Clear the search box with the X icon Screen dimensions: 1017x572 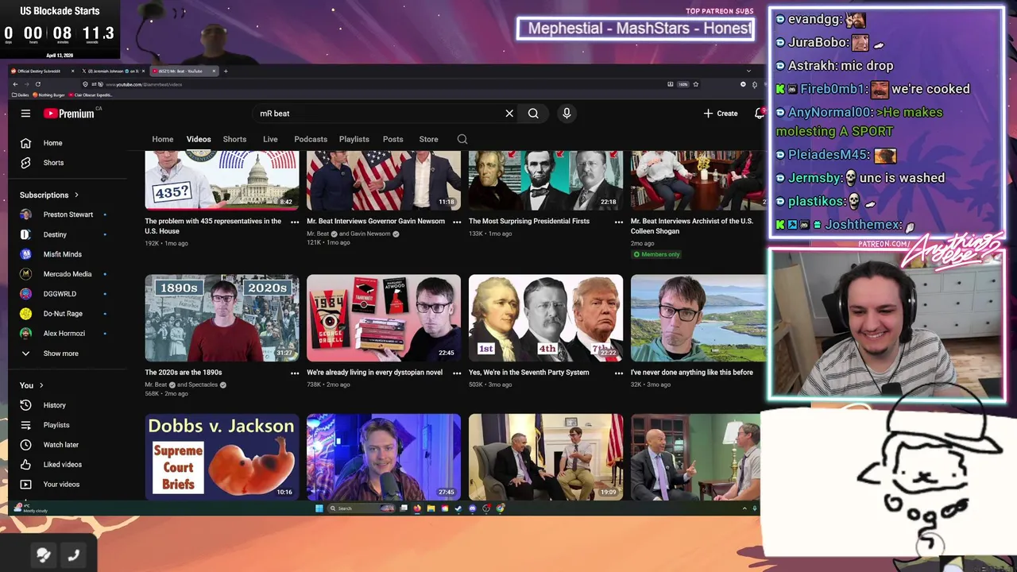[x=509, y=114]
